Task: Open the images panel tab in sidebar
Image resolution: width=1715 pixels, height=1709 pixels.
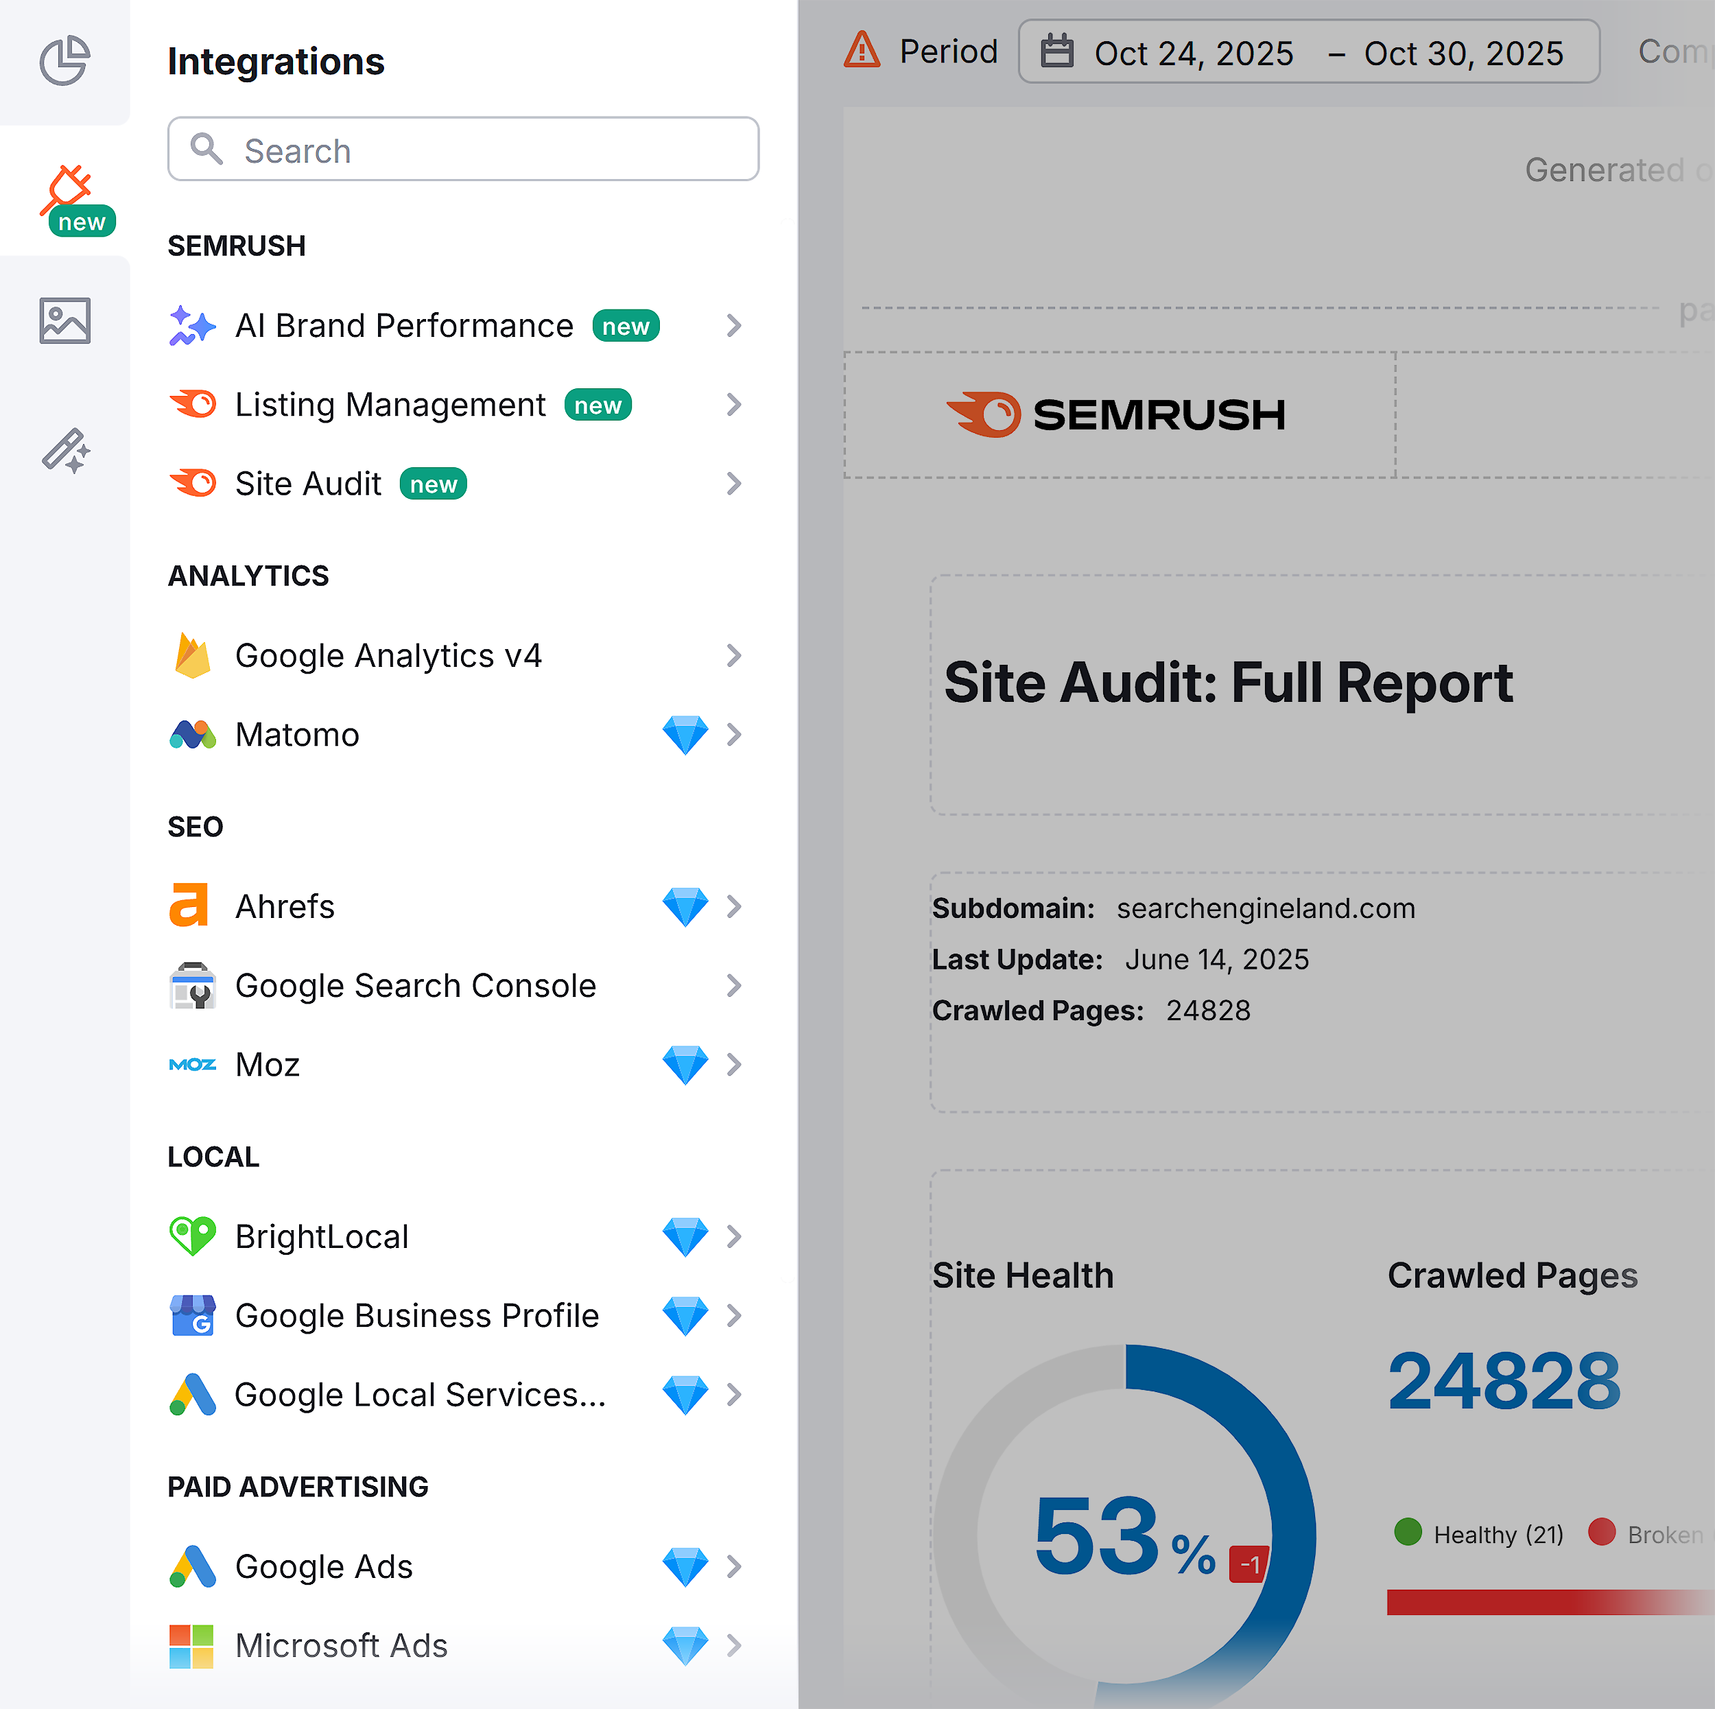Action: [x=64, y=320]
